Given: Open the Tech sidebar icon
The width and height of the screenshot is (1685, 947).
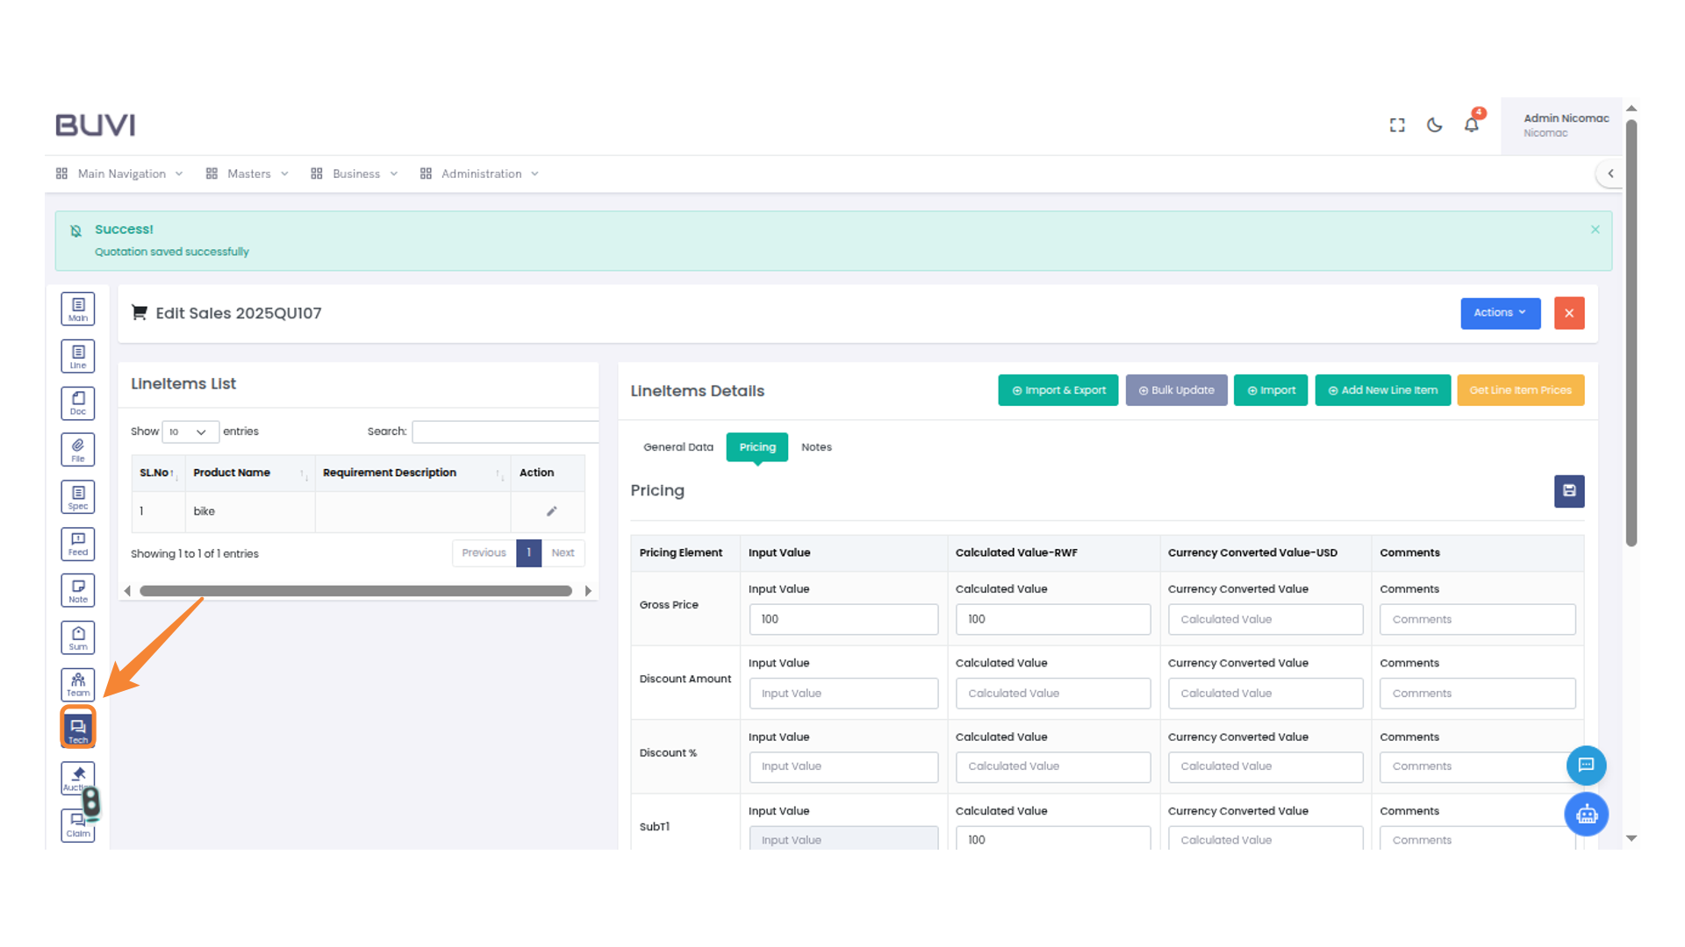Looking at the screenshot, I should pos(78,728).
